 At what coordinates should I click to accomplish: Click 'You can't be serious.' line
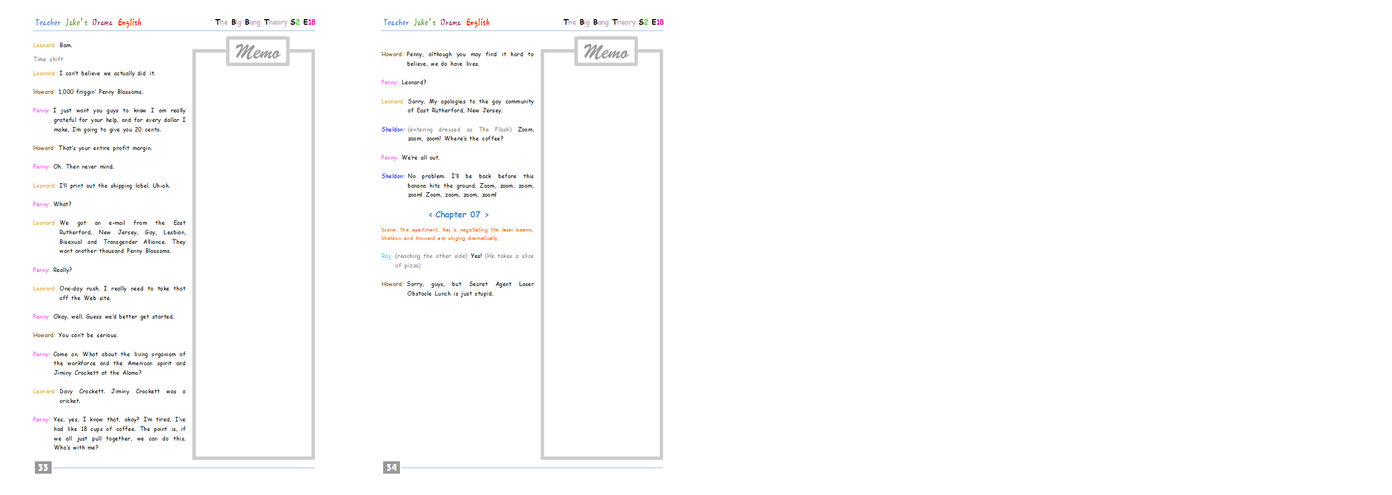pos(88,335)
